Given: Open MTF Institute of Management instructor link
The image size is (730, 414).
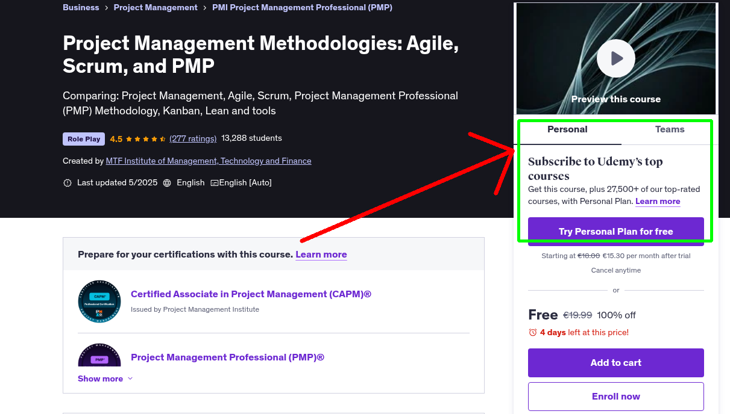Looking at the screenshot, I should 209,161.
